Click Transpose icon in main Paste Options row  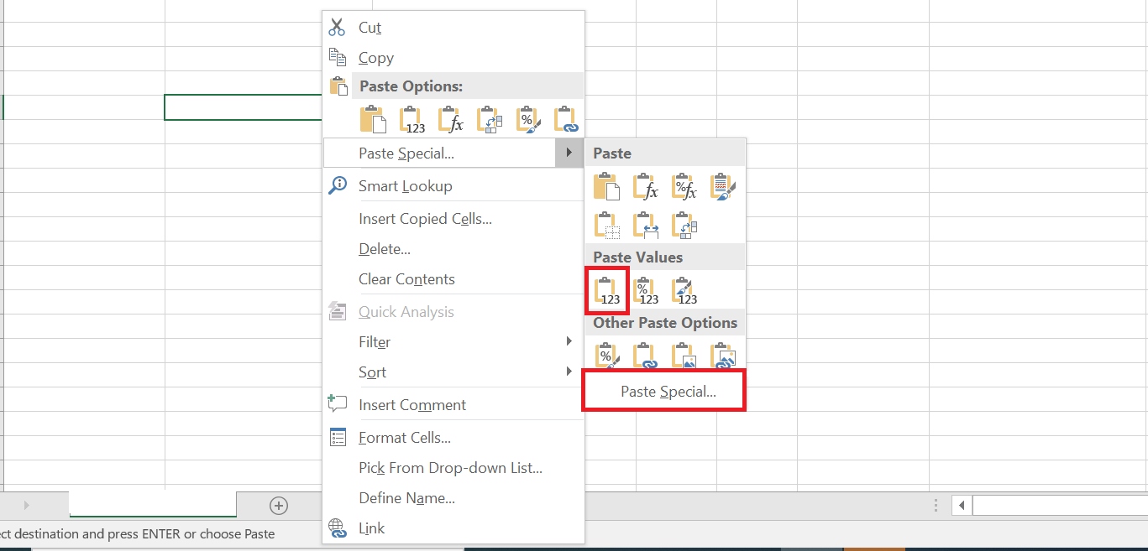tap(489, 120)
